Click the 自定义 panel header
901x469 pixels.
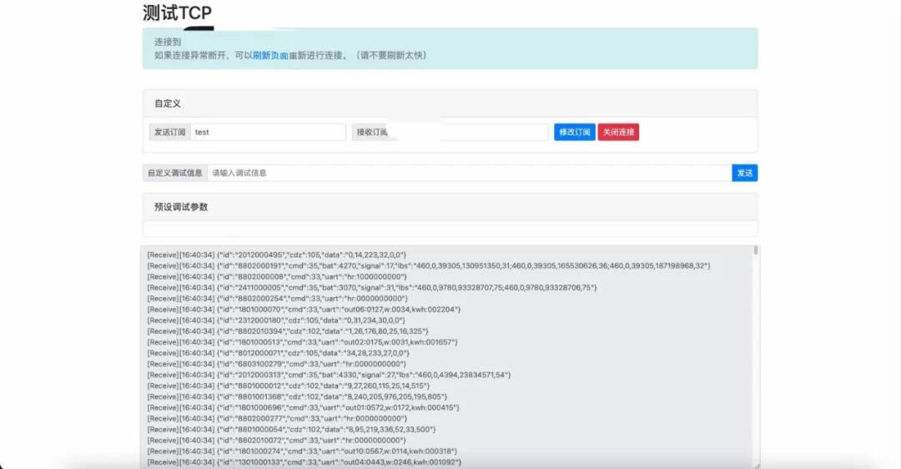click(x=450, y=103)
